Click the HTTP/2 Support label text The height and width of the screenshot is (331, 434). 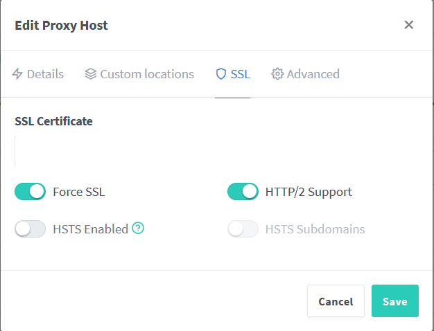(309, 192)
